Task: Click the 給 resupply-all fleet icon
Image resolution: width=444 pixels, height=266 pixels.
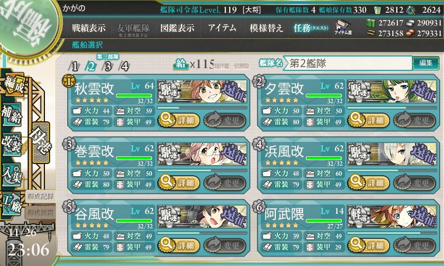Action: (x=181, y=64)
